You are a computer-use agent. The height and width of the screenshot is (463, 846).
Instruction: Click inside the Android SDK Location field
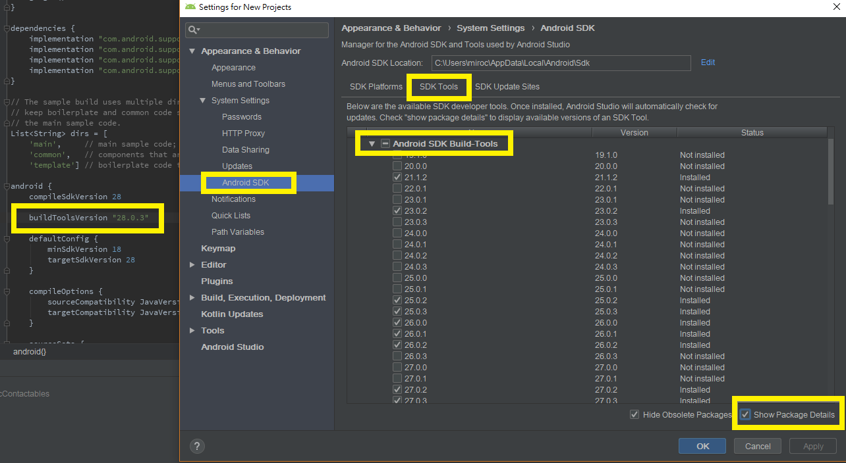pyautogui.click(x=560, y=63)
